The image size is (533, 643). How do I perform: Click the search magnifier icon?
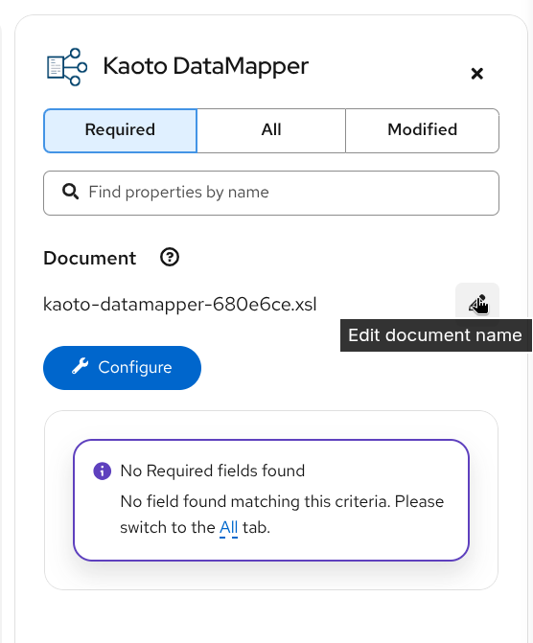(71, 192)
